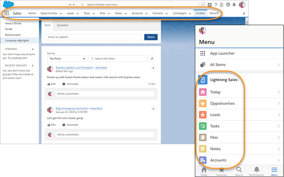The width and height of the screenshot is (284, 177).
Task: Tap Favorites star in mobile bottom bar
Action: (x=222, y=171)
